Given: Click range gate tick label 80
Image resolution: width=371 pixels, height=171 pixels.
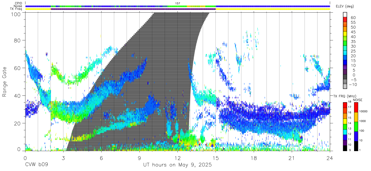Looking at the screenshot, I should click(18, 40).
